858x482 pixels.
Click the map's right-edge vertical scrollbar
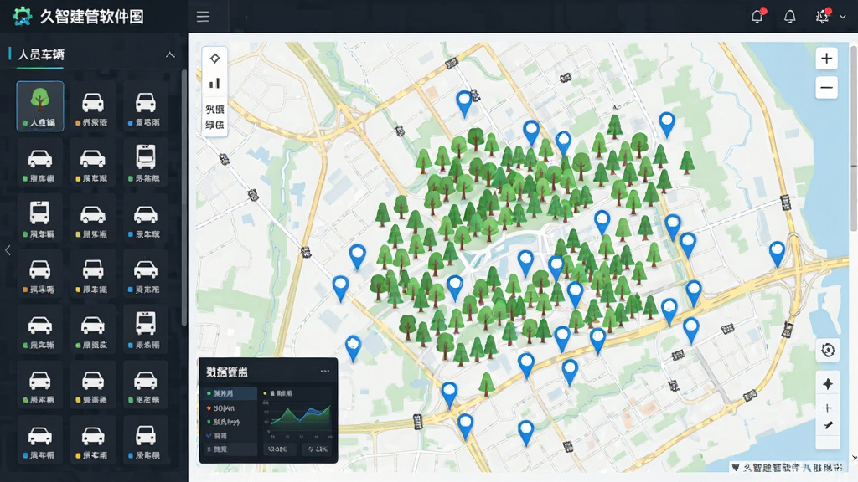pos(854,136)
